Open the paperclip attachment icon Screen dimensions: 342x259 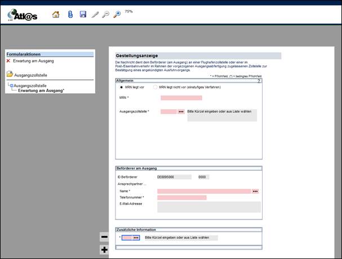(x=70, y=15)
